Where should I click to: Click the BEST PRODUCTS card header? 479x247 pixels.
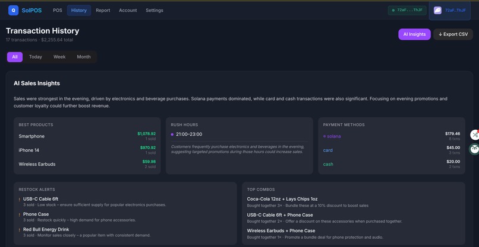[36, 125]
